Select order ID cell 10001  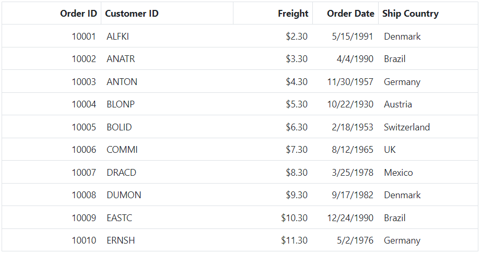[x=52, y=36]
